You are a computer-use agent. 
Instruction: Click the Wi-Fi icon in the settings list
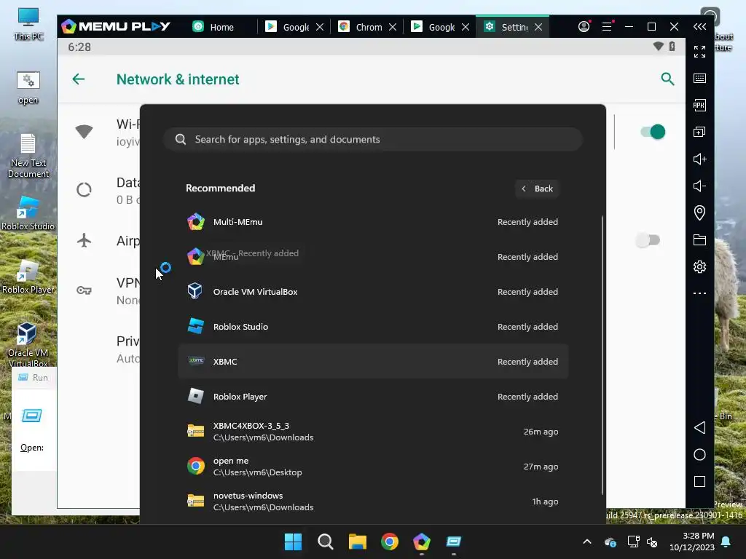[x=85, y=132]
